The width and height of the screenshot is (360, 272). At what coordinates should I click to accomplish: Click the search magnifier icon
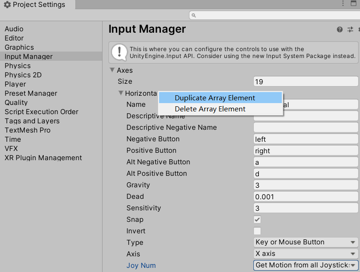pyautogui.click(x=194, y=15)
